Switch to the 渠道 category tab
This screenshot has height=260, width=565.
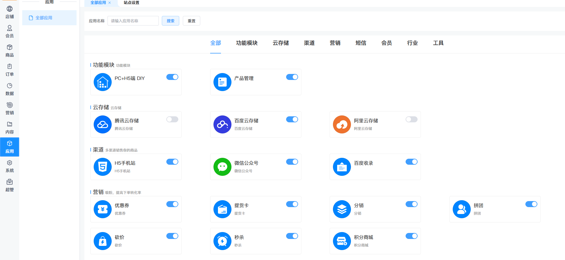[309, 43]
